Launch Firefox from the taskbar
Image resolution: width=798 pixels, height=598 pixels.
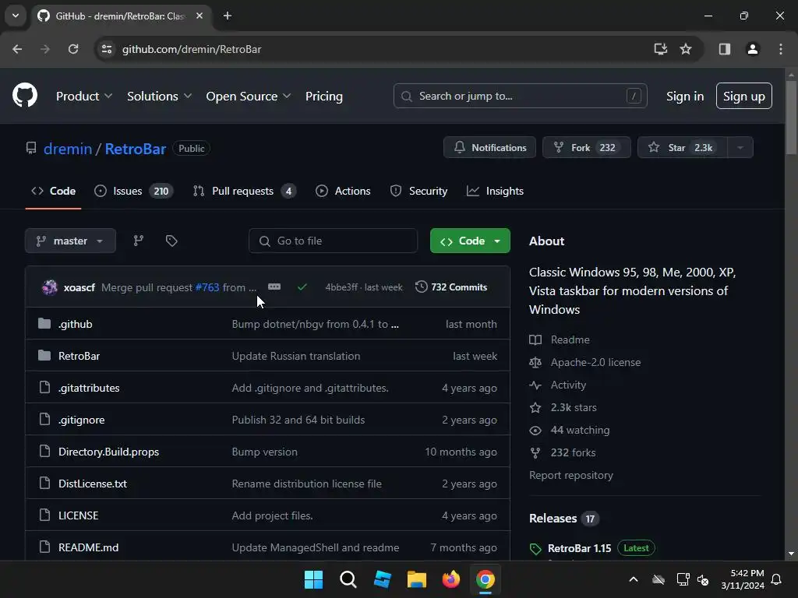(x=451, y=579)
